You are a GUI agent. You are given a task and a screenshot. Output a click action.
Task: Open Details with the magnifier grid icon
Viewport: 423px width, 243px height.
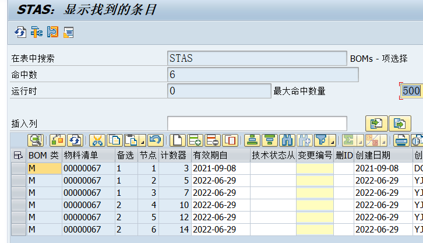click(x=36, y=140)
